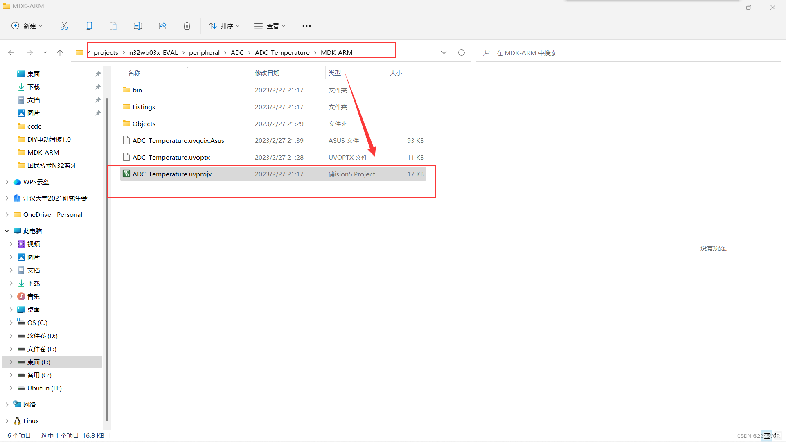Click the share icon in toolbar
786x442 pixels.
[162, 25]
